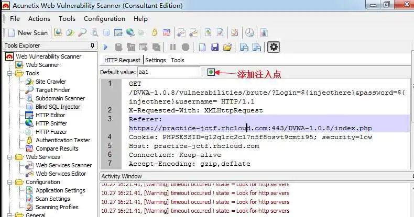Pause the SQL injector run
414x217 pixels.
173,47
